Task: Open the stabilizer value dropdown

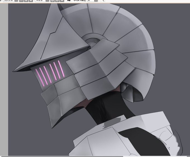Action: click(x=96, y=1)
